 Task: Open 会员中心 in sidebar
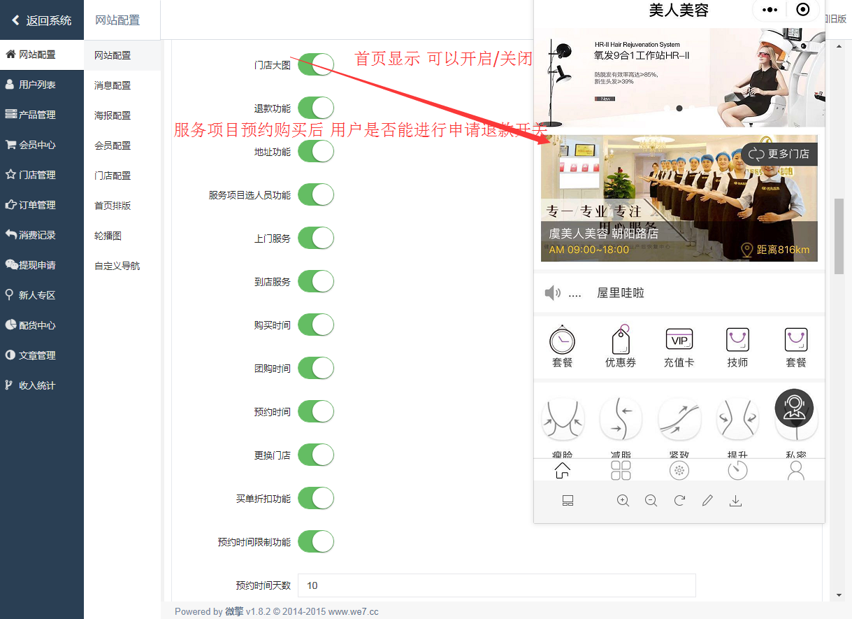click(x=42, y=145)
